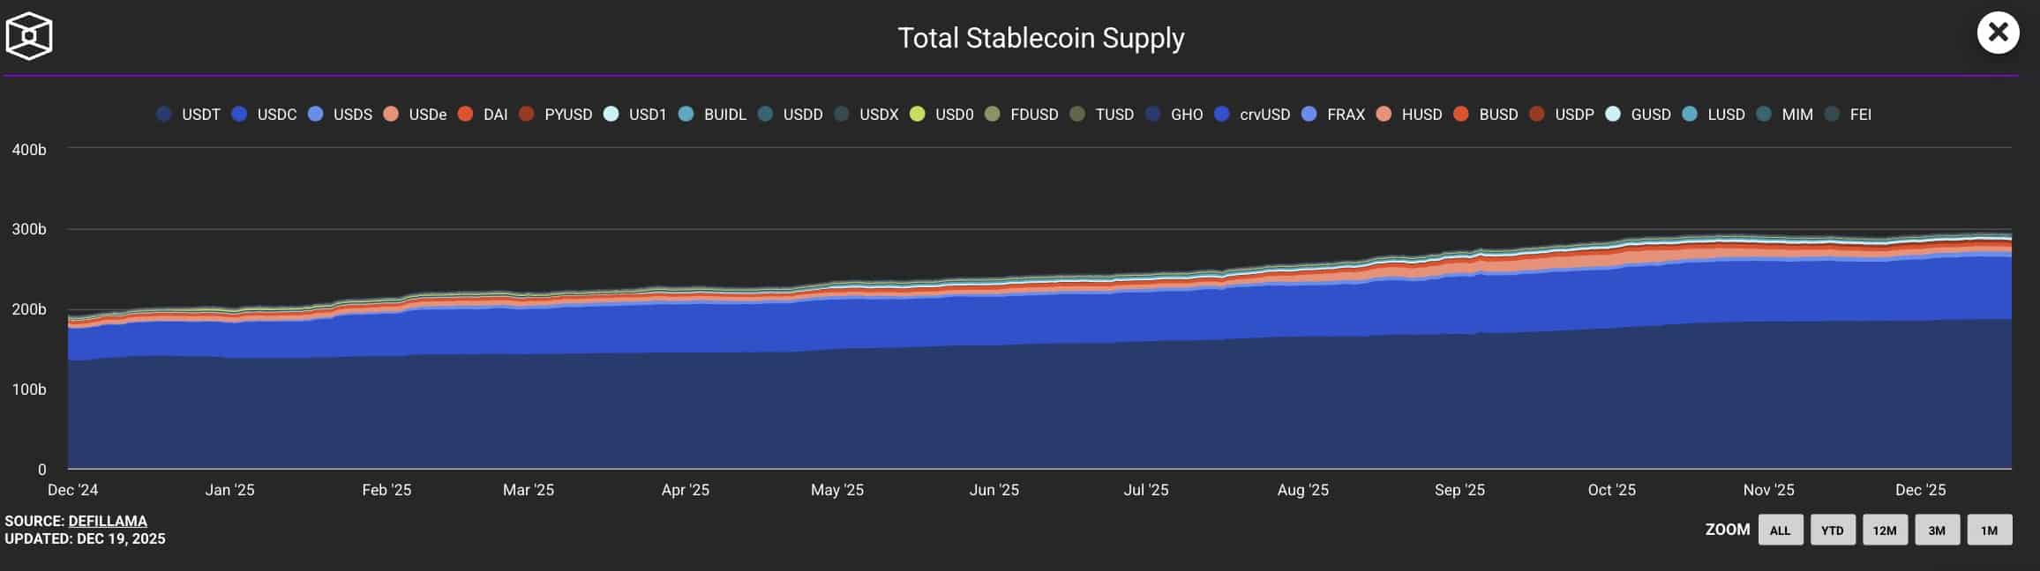The width and height of the screenshot is (2040, 571).
Task: Click the FEI legend marker icon
Action: pos(1833,115)
